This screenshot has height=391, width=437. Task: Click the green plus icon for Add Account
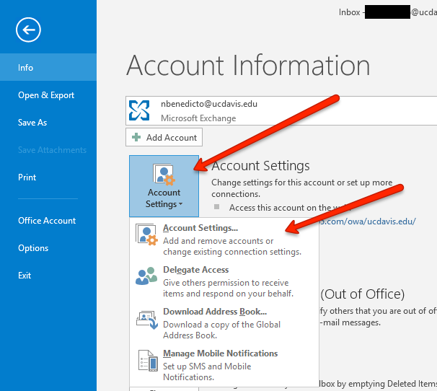point(136,138)
